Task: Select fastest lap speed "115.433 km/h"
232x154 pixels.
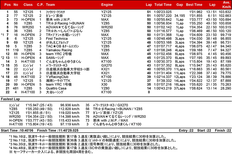Action: click(x=69, y=121)
